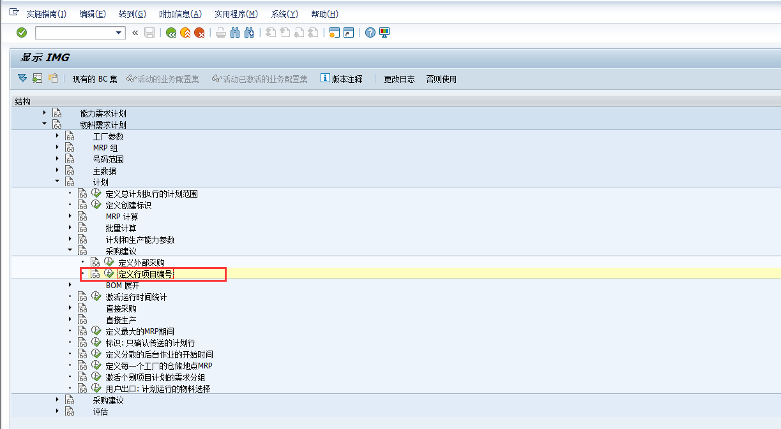Execute activity icon for 标识: 只确认传送的计划行
The height and width of the screenshot is (429, 781).
coord(96,342)
